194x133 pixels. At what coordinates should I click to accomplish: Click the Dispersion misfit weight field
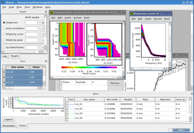point(32,23)
